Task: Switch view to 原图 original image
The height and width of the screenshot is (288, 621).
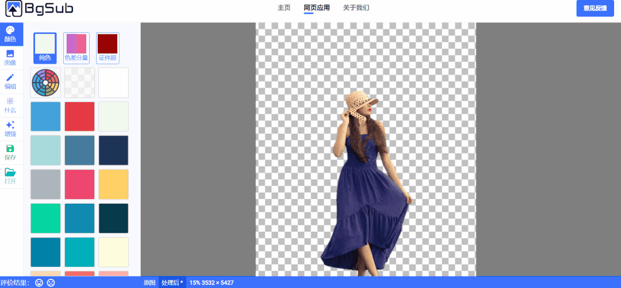Action: click(149, 283)
